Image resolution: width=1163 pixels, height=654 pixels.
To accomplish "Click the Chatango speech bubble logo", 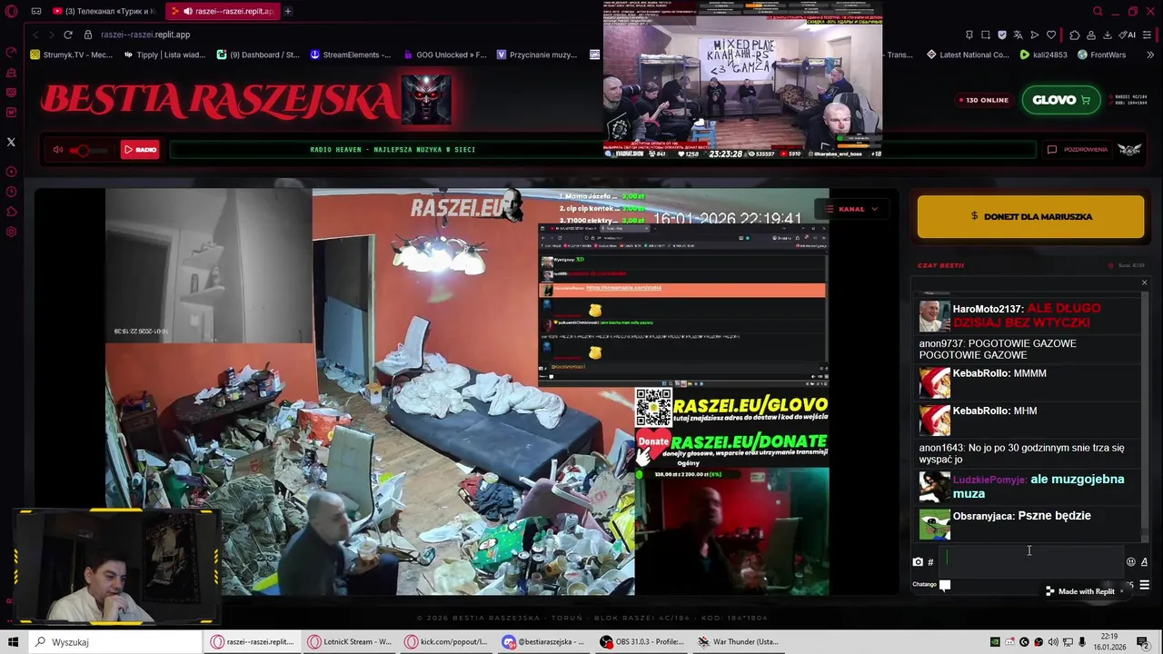I will pos(945,585).
